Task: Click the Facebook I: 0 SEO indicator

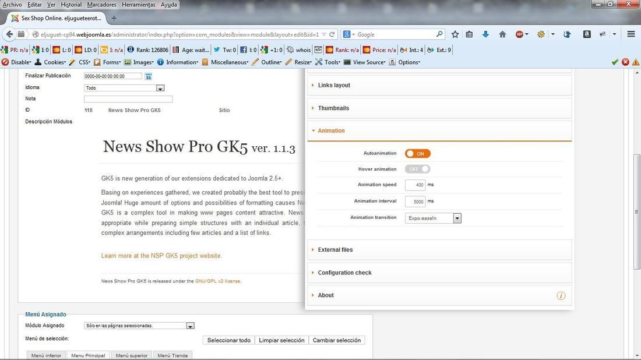Action: (248, 50)
